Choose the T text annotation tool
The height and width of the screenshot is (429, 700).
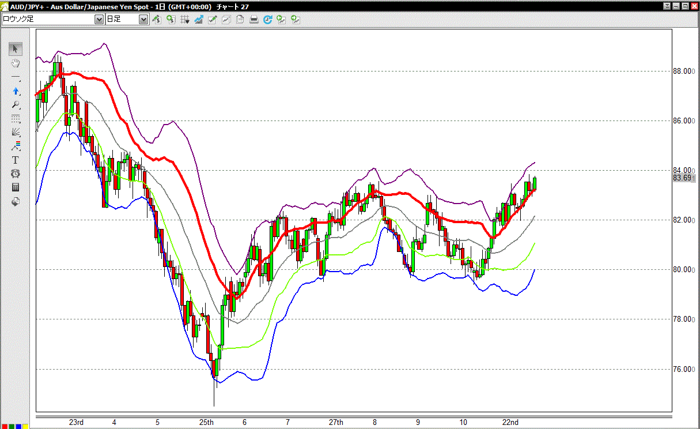tap(16, 160)
